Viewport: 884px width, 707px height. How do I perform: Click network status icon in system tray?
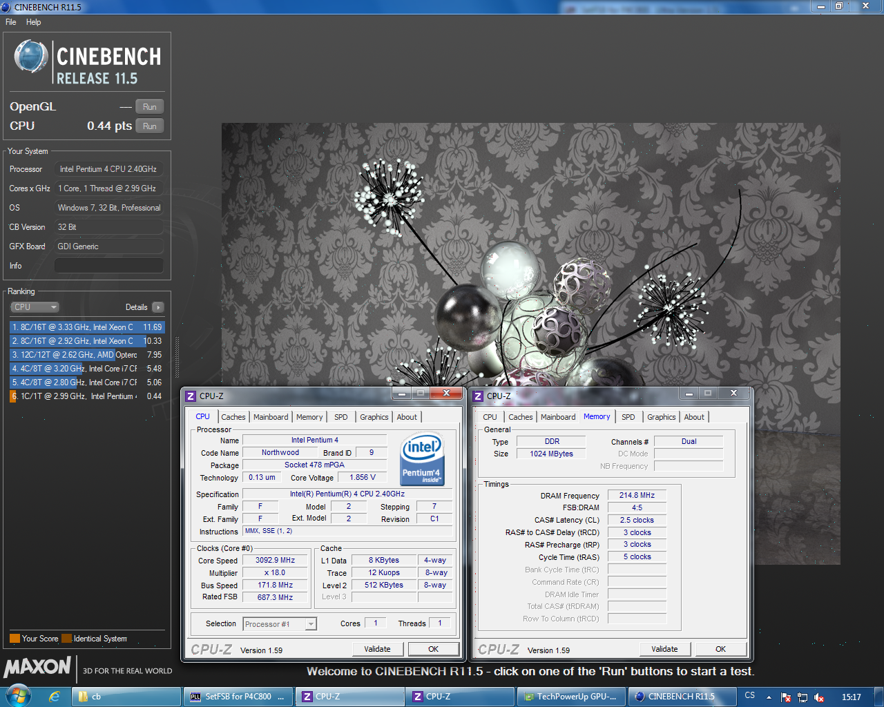pos(802,697)
